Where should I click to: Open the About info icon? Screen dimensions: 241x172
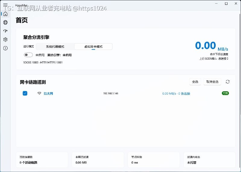pos(5,48)
